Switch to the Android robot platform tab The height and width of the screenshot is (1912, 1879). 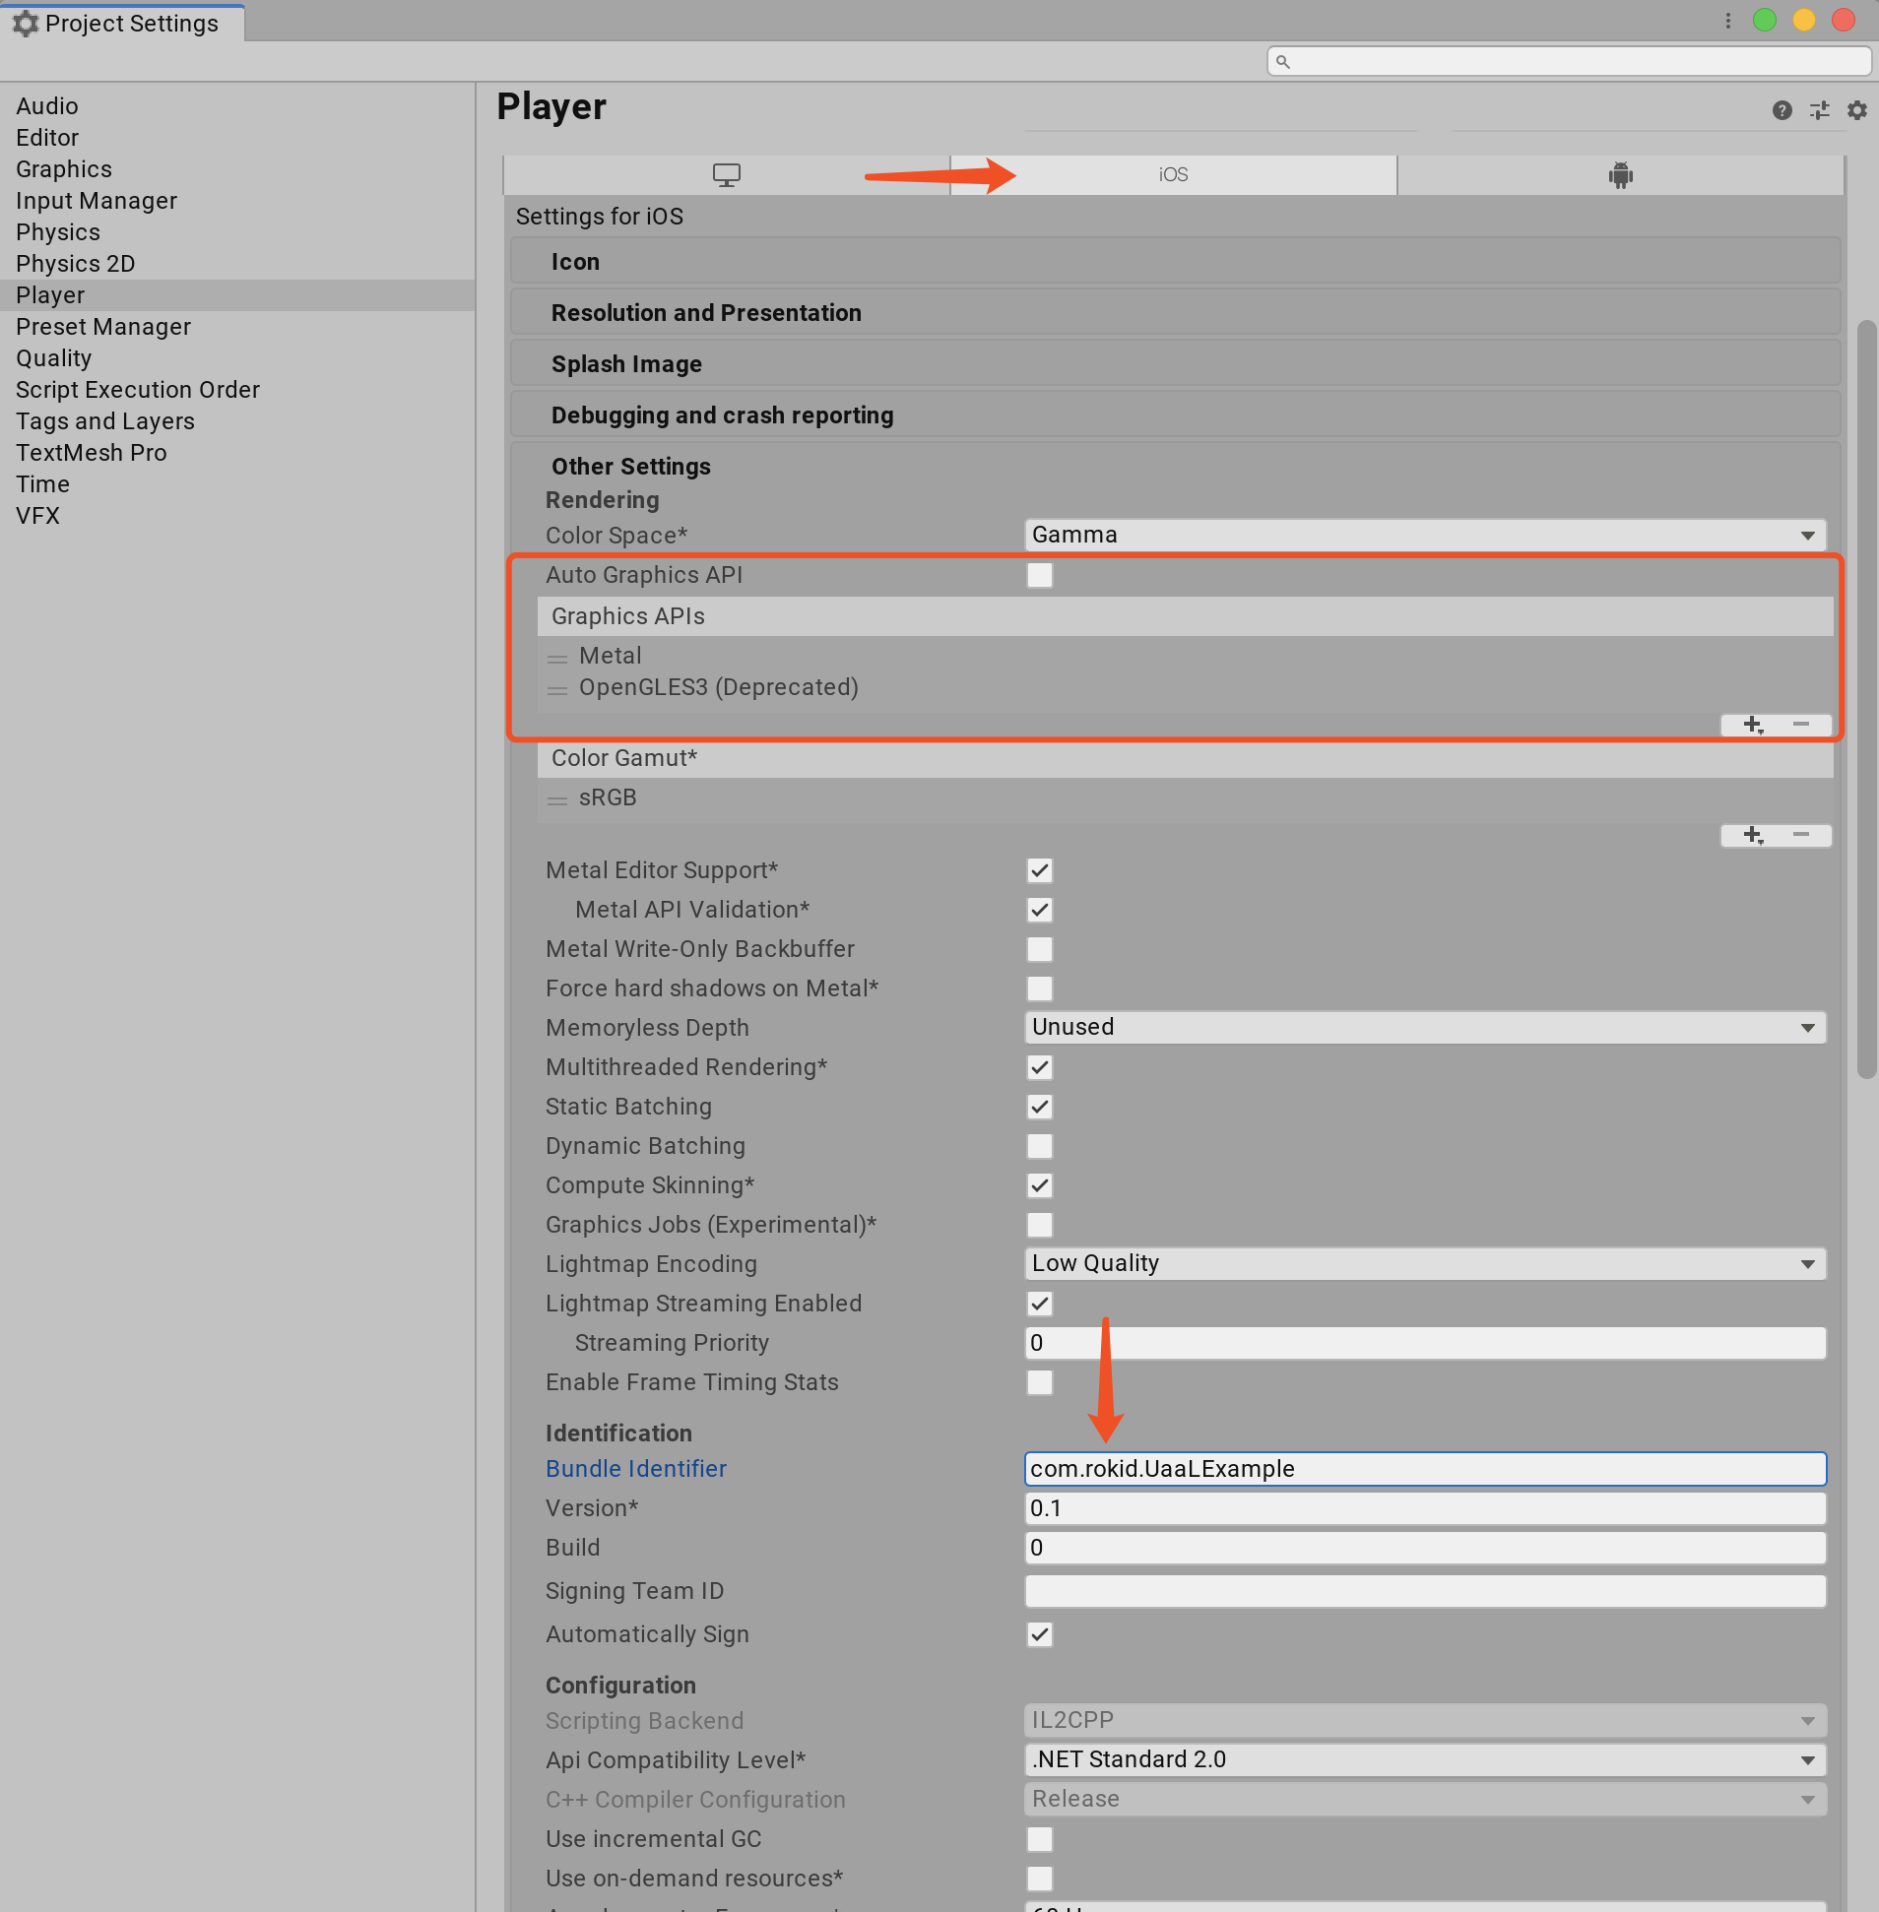coord(1619,174)
